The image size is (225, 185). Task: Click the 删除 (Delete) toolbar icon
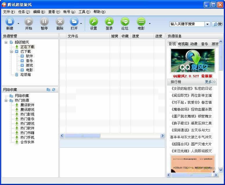pos(60,22)
